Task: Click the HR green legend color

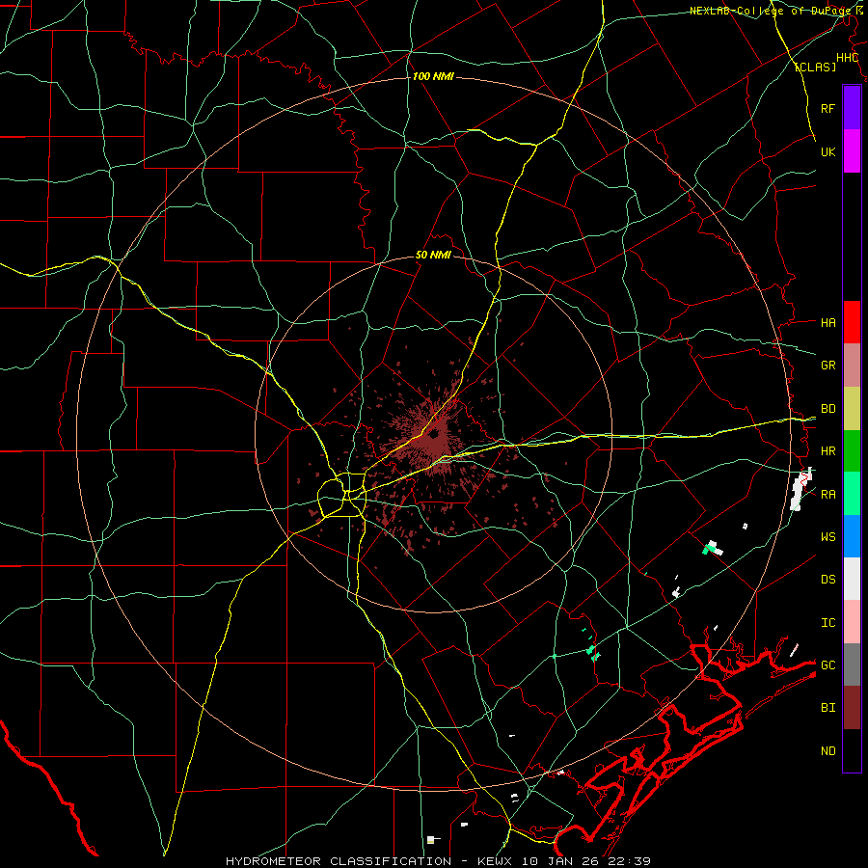Action: click(x=852, y=450)
